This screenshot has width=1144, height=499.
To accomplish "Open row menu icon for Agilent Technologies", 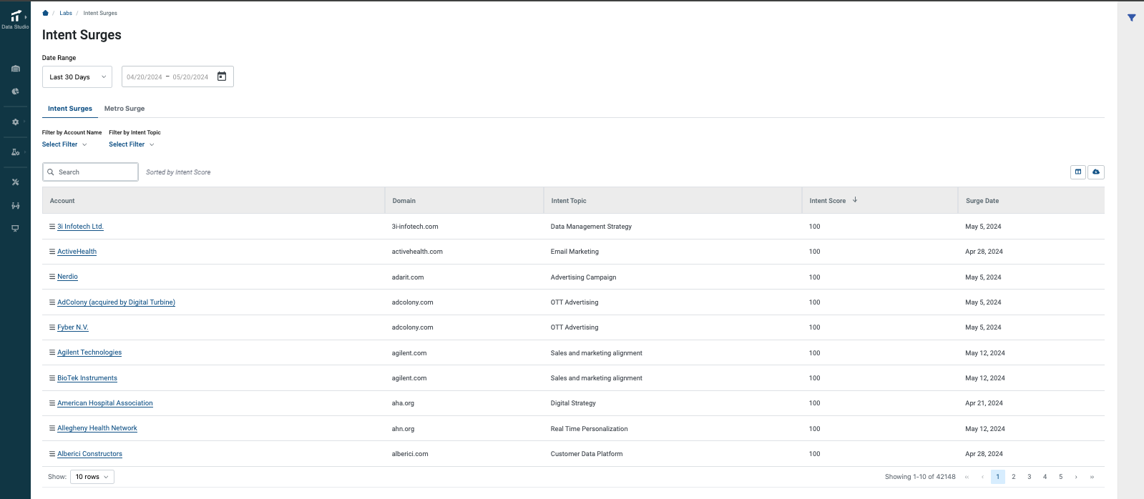I will [x=52, y=352].
